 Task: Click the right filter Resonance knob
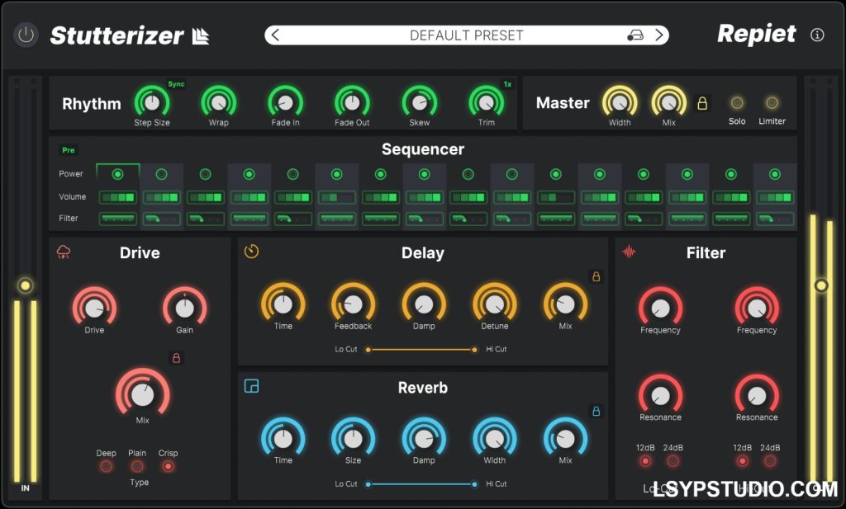point(757,395)
